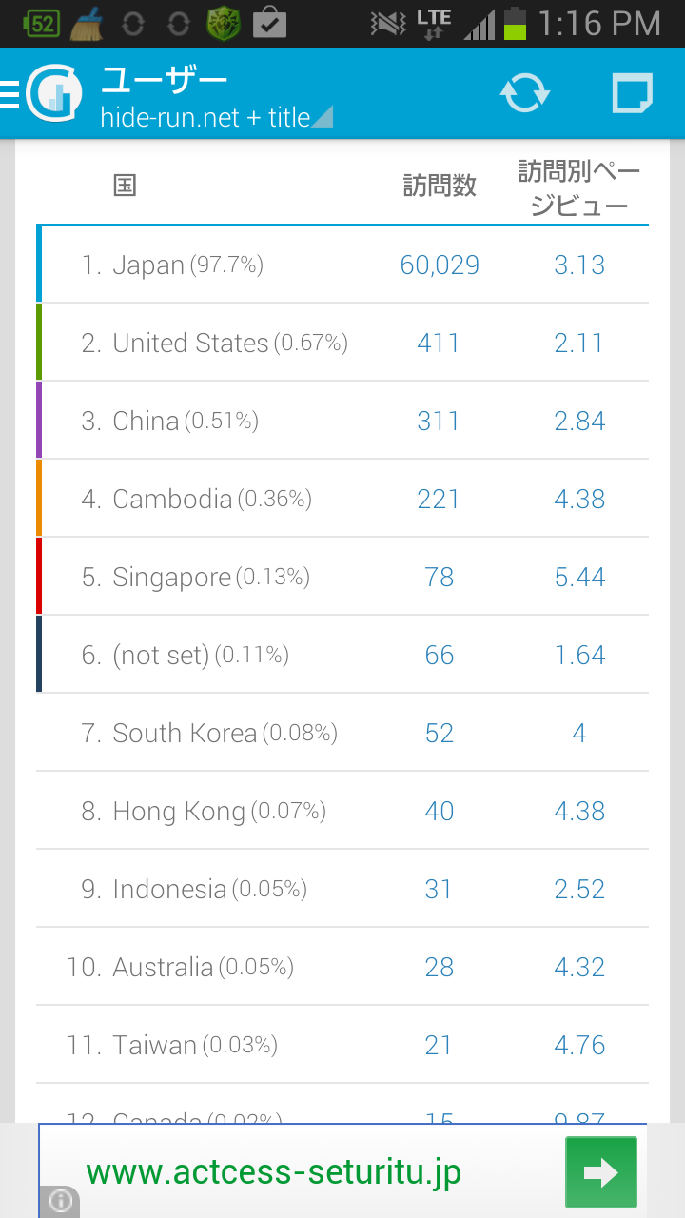
Task: Sort by 国 column header
Action: 125,186
